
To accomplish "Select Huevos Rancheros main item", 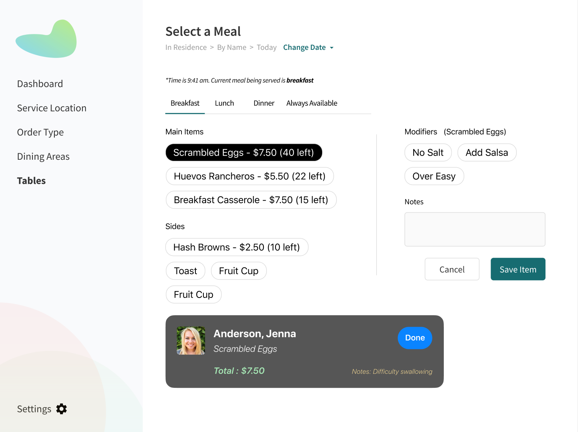I will pos(249,176).
